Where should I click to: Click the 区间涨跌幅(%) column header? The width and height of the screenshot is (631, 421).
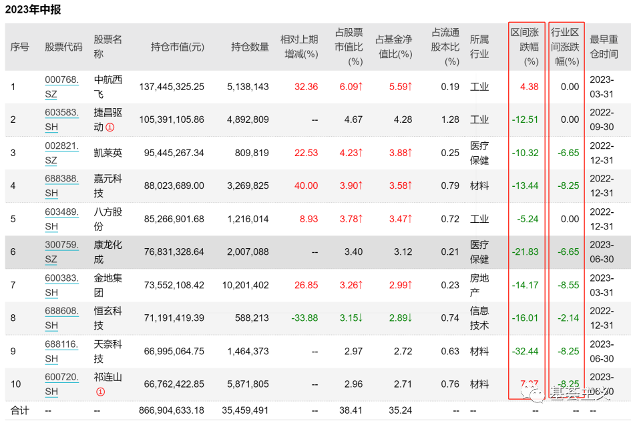(525, 47)
